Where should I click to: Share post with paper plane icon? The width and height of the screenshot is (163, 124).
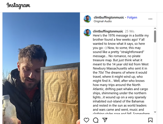pyautogui.click(x=105, y=120)
